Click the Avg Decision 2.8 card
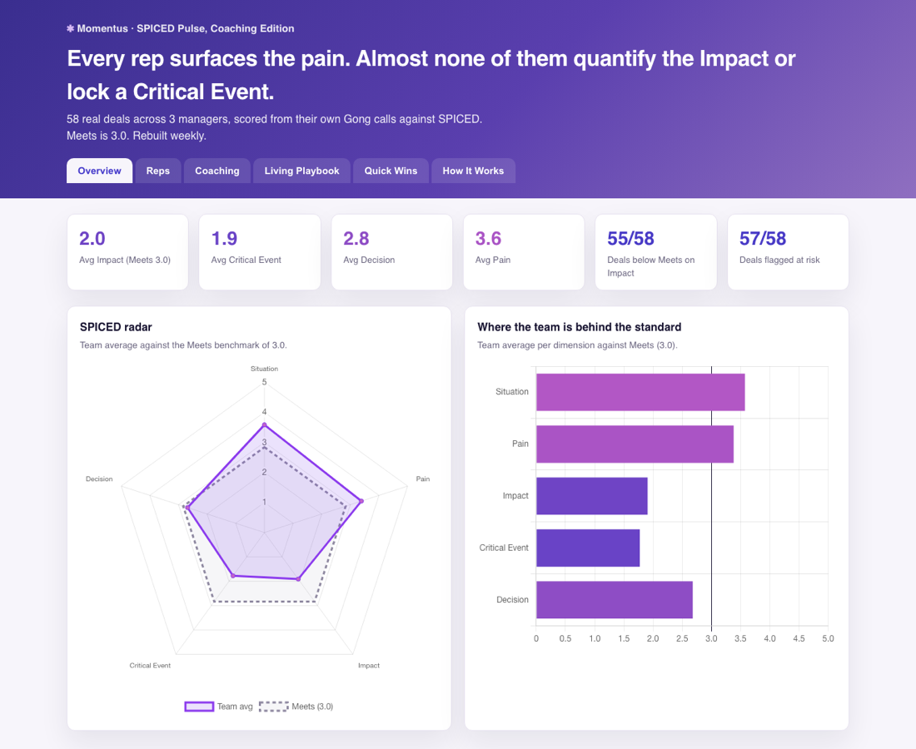 [x=391, y=251]
